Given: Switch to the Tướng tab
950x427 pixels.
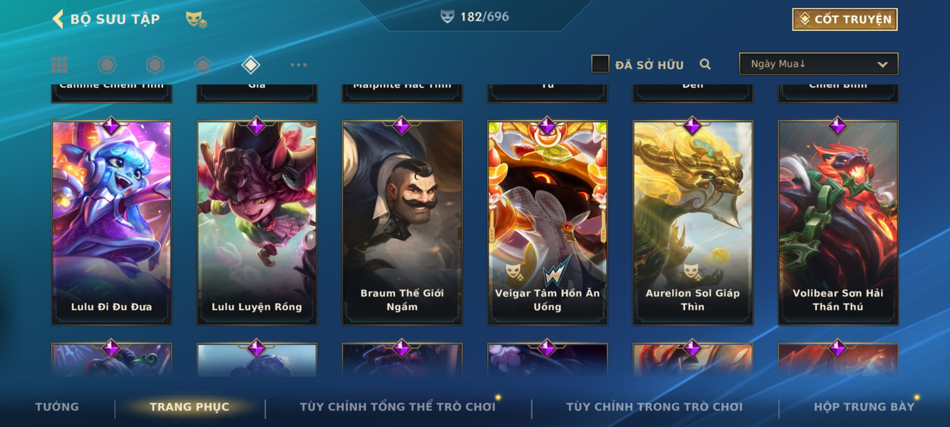Looking at the screenshot, I should 57,407.
